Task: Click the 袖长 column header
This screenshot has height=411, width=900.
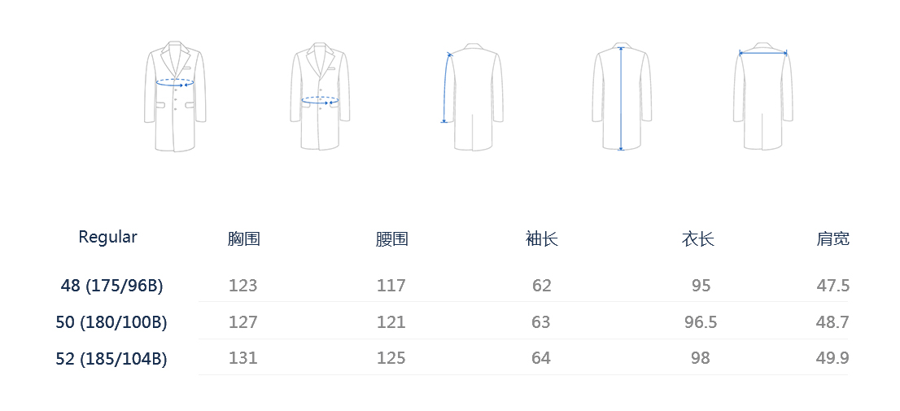Action: tap(541, 239)
